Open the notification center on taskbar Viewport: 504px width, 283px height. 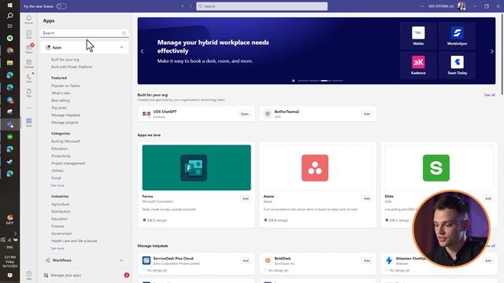pyautogui.click(x=9, y=275)
